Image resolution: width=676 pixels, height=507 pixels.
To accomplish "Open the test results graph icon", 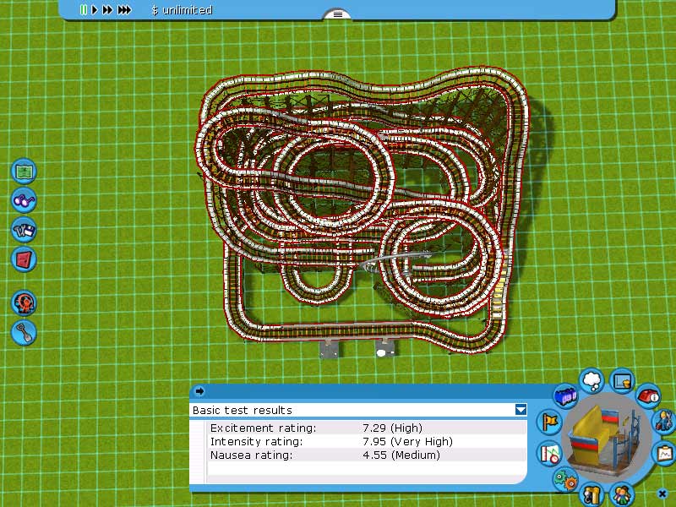I will click(550, 453).
